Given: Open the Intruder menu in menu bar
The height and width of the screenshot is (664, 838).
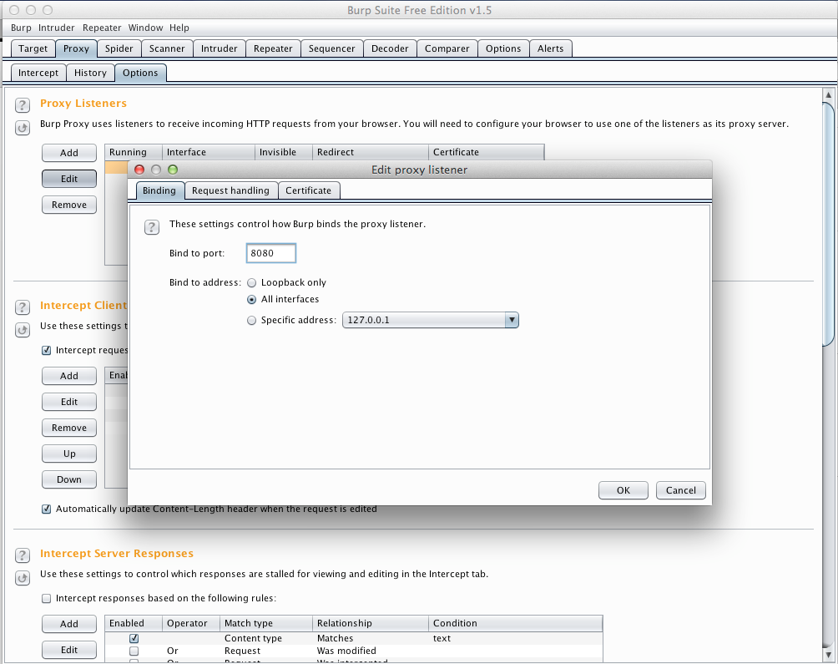Looking at the screenshot, I should [56, 28].
